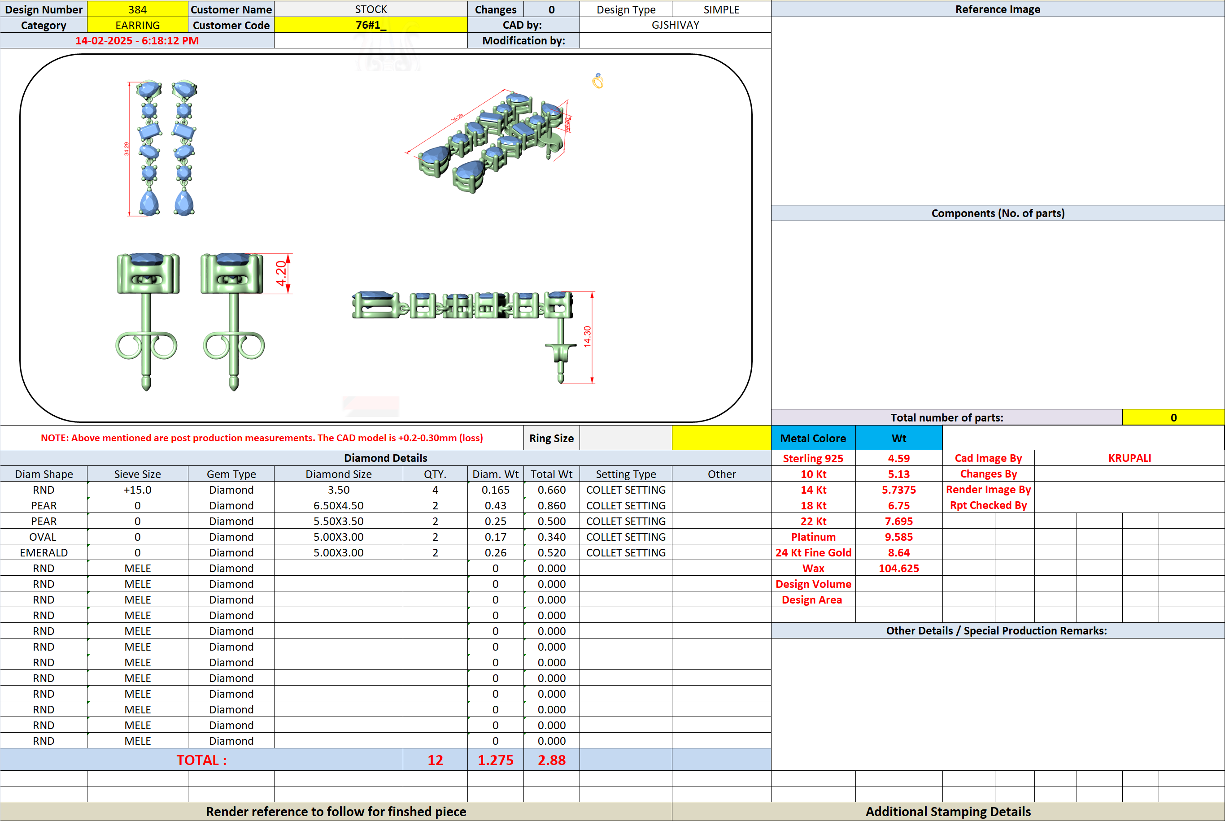Viewport: 1225px width, 821px height.
Task: Click the Rpt Checked By label
Action: point(988,505)
